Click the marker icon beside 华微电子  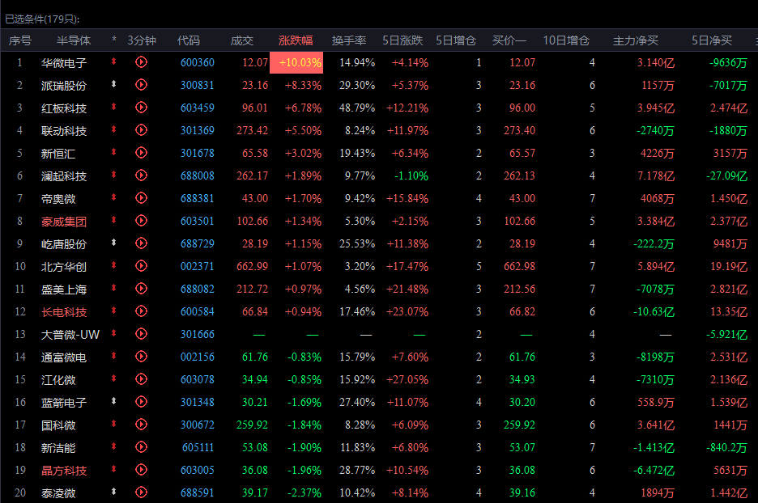pos(113,61)
